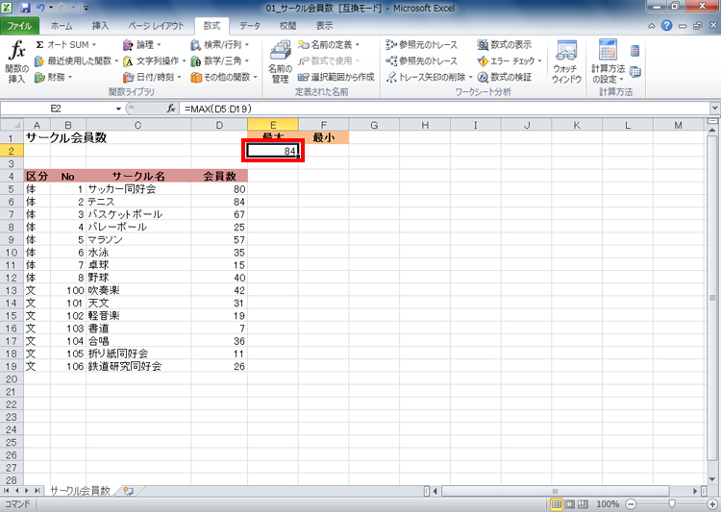Select the サークル会員数 sheet tab

click(80, 491)
